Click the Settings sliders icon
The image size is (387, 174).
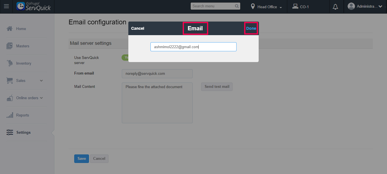(10, 132)
